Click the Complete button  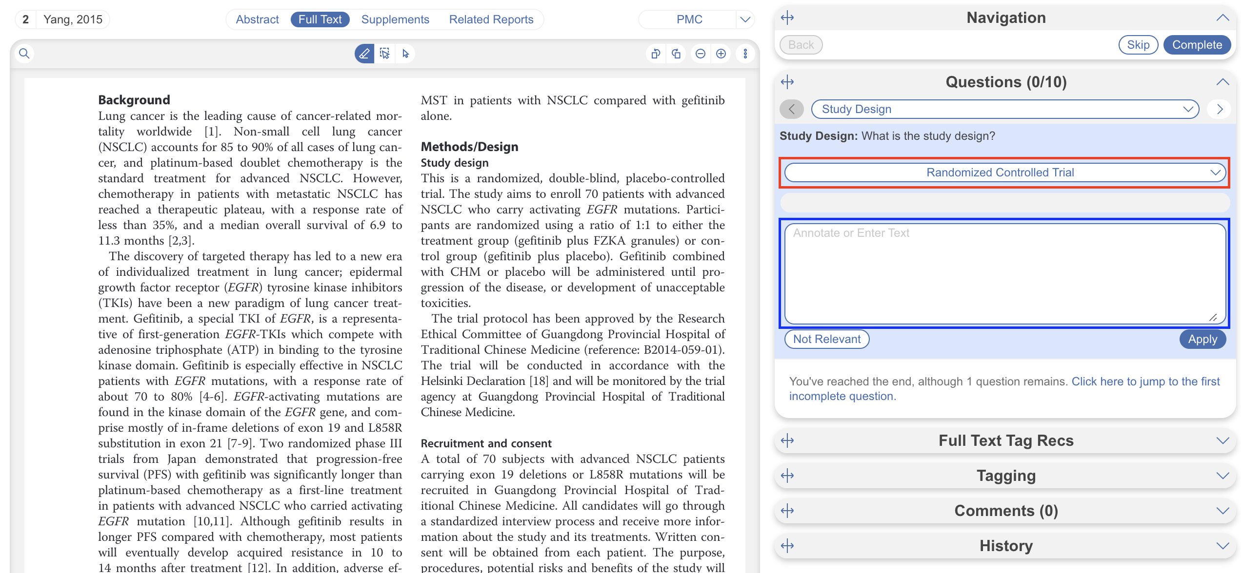(x=1197, y=45)
